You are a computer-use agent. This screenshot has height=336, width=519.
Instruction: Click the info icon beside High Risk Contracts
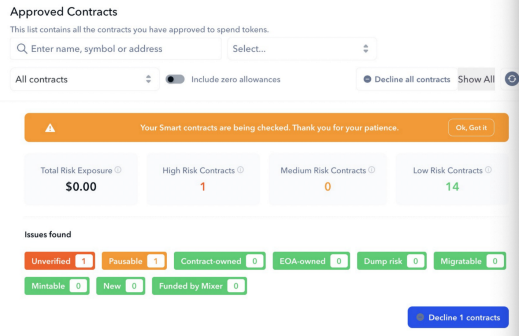click(x=241, y=170)
